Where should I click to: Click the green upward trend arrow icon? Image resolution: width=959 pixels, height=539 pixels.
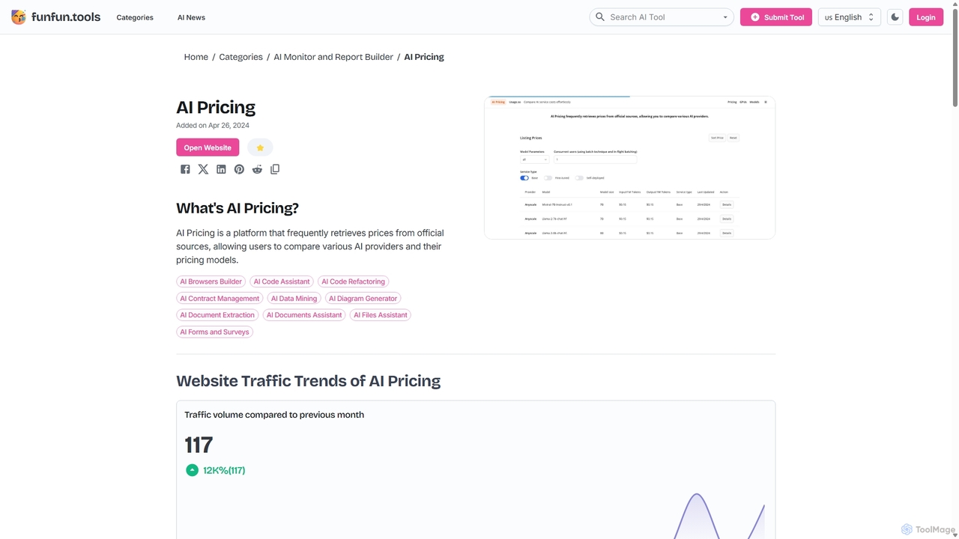click(192, 470)
